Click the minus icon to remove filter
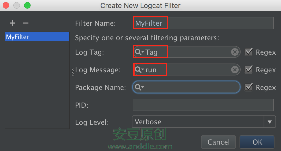Screen dimensions: 281x151 (26, 23)
